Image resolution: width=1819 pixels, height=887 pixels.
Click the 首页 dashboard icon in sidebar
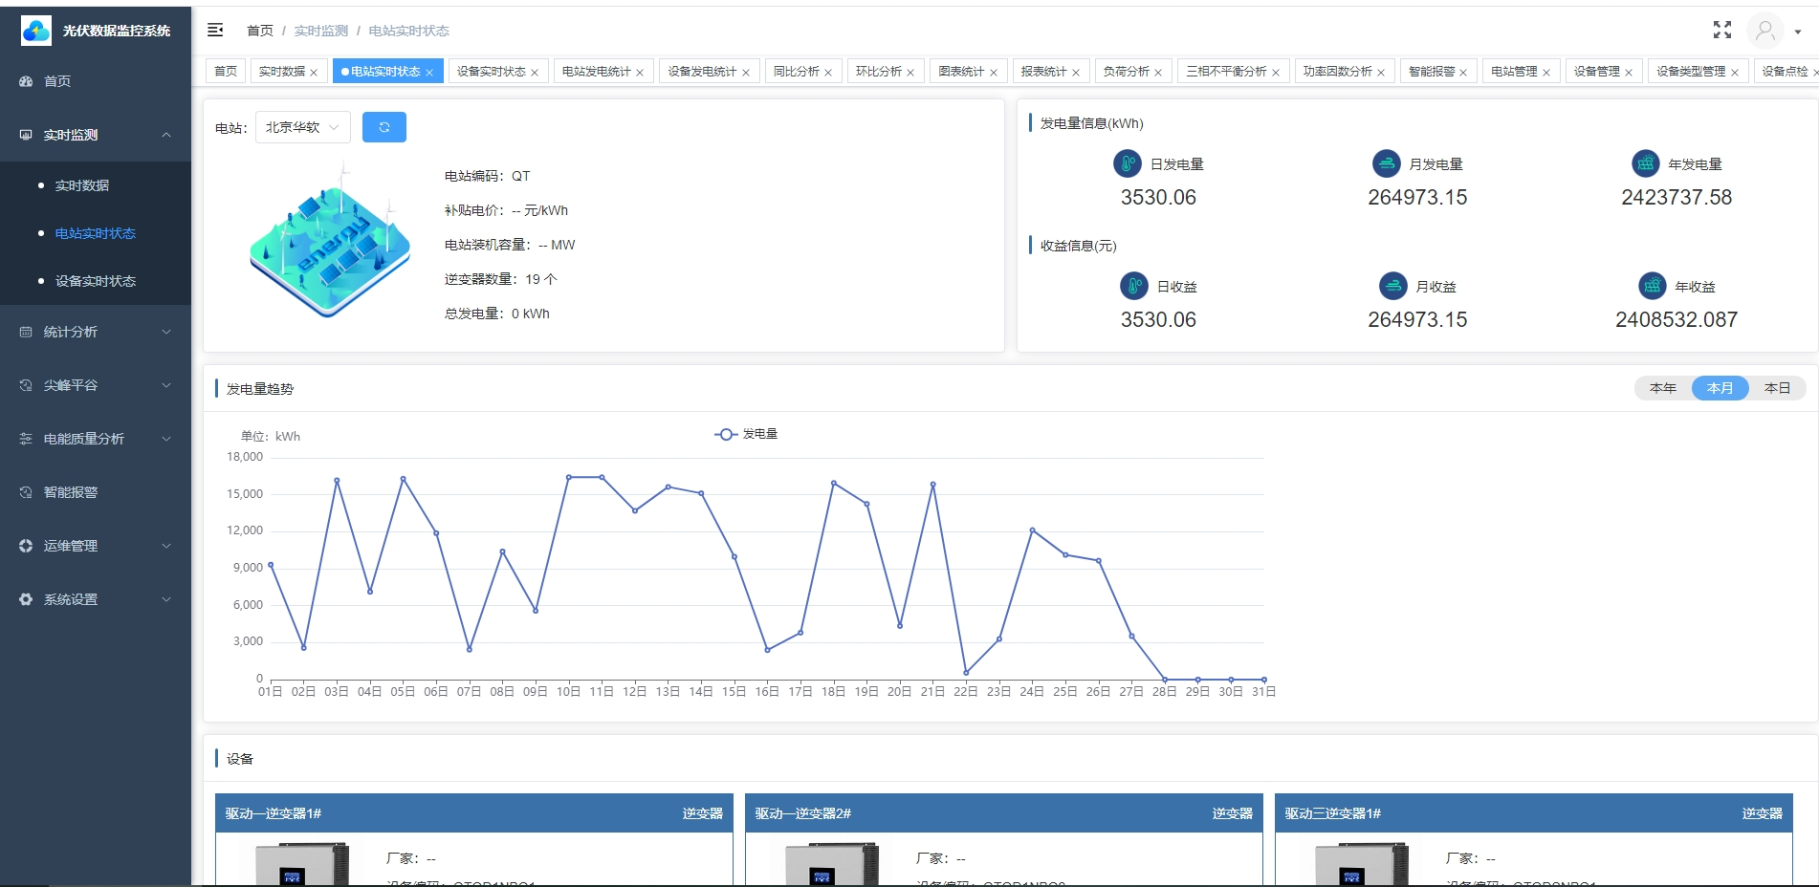(x=26, y=81)
